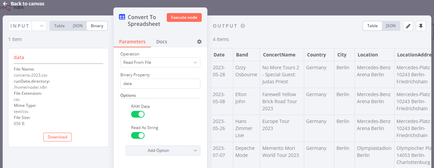The width and height of the screenshot is (434, 168).
Task: Show output as JSON
Action: [391, 26]
